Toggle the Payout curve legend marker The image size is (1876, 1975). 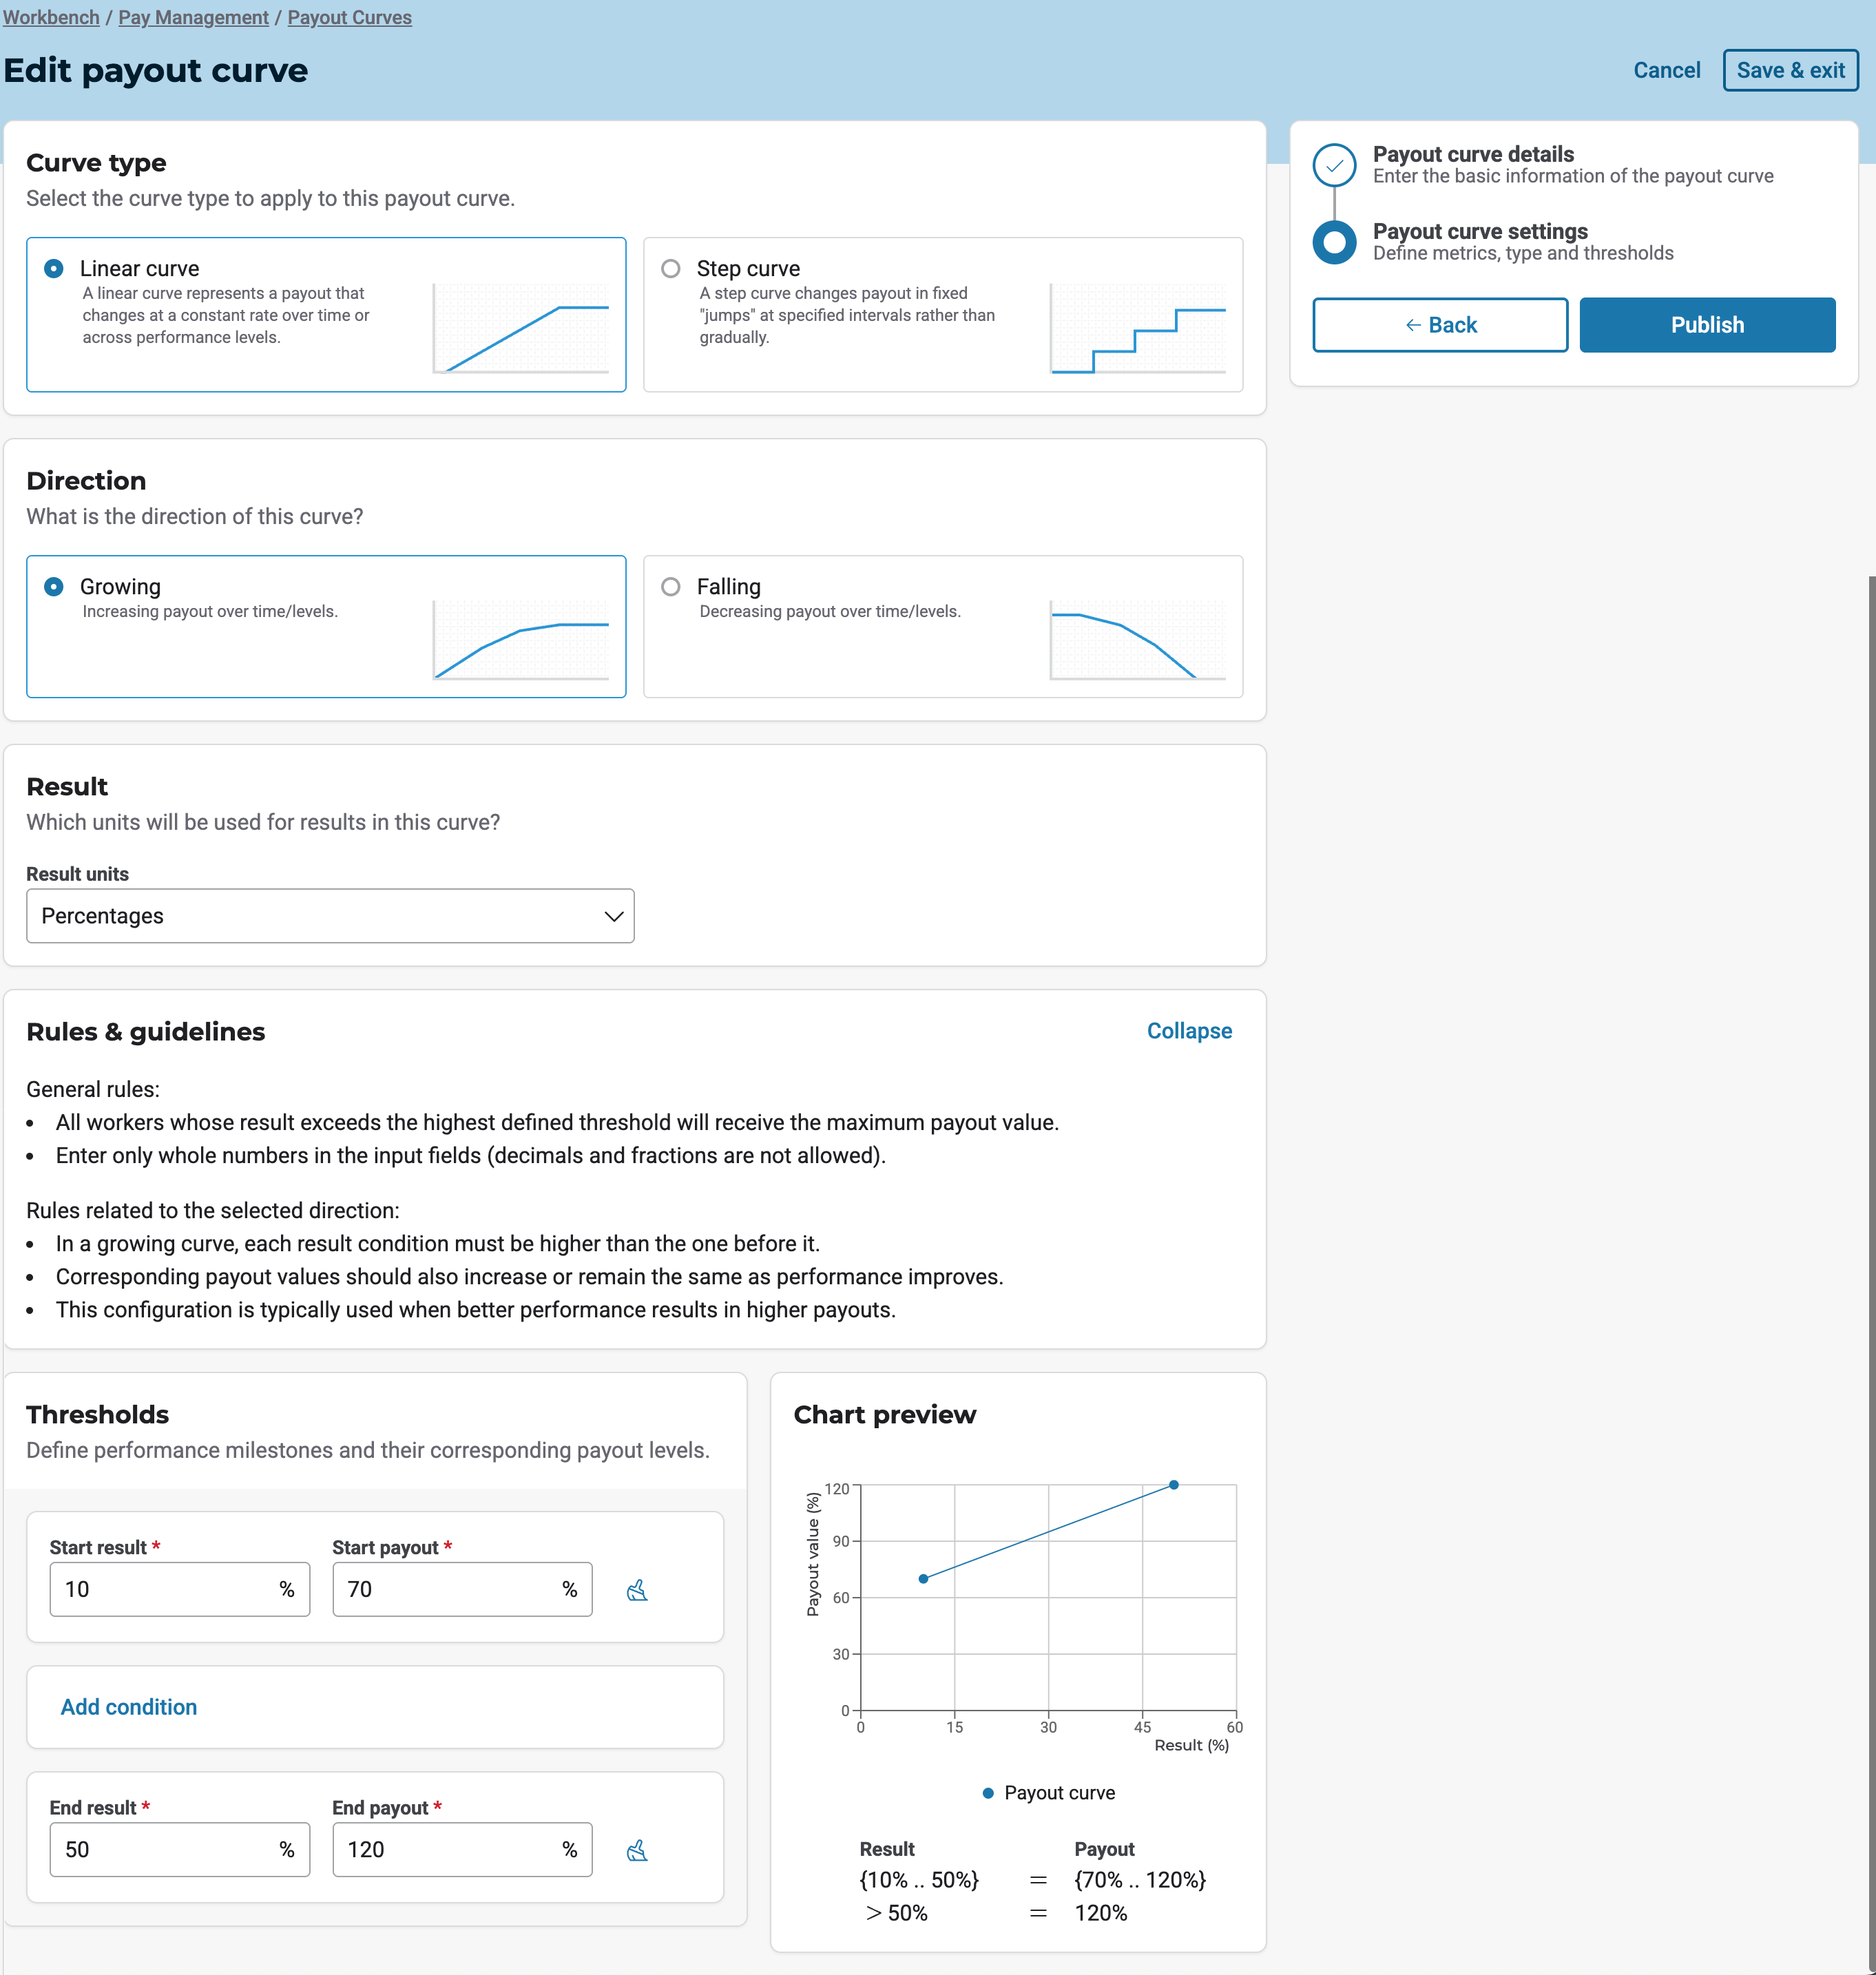988,1793
